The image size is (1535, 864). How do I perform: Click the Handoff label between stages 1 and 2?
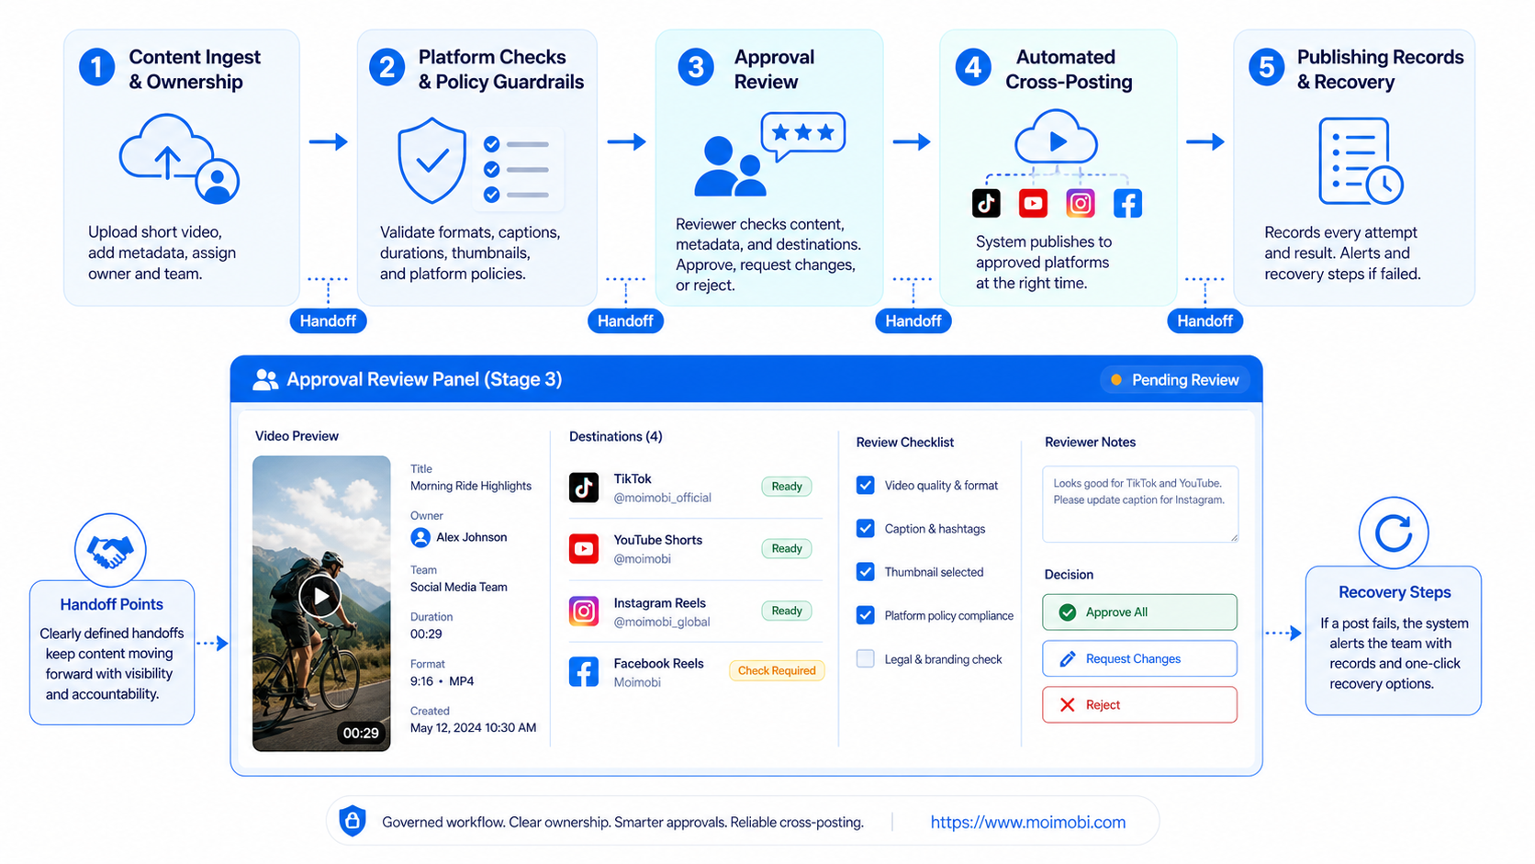tap(328, 320)
